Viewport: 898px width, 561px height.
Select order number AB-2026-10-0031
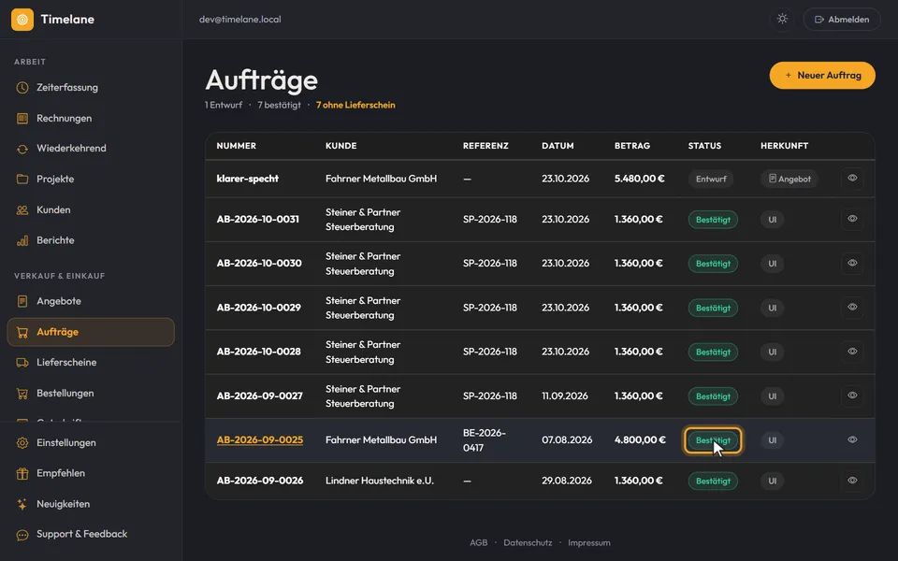coord(258,219)
